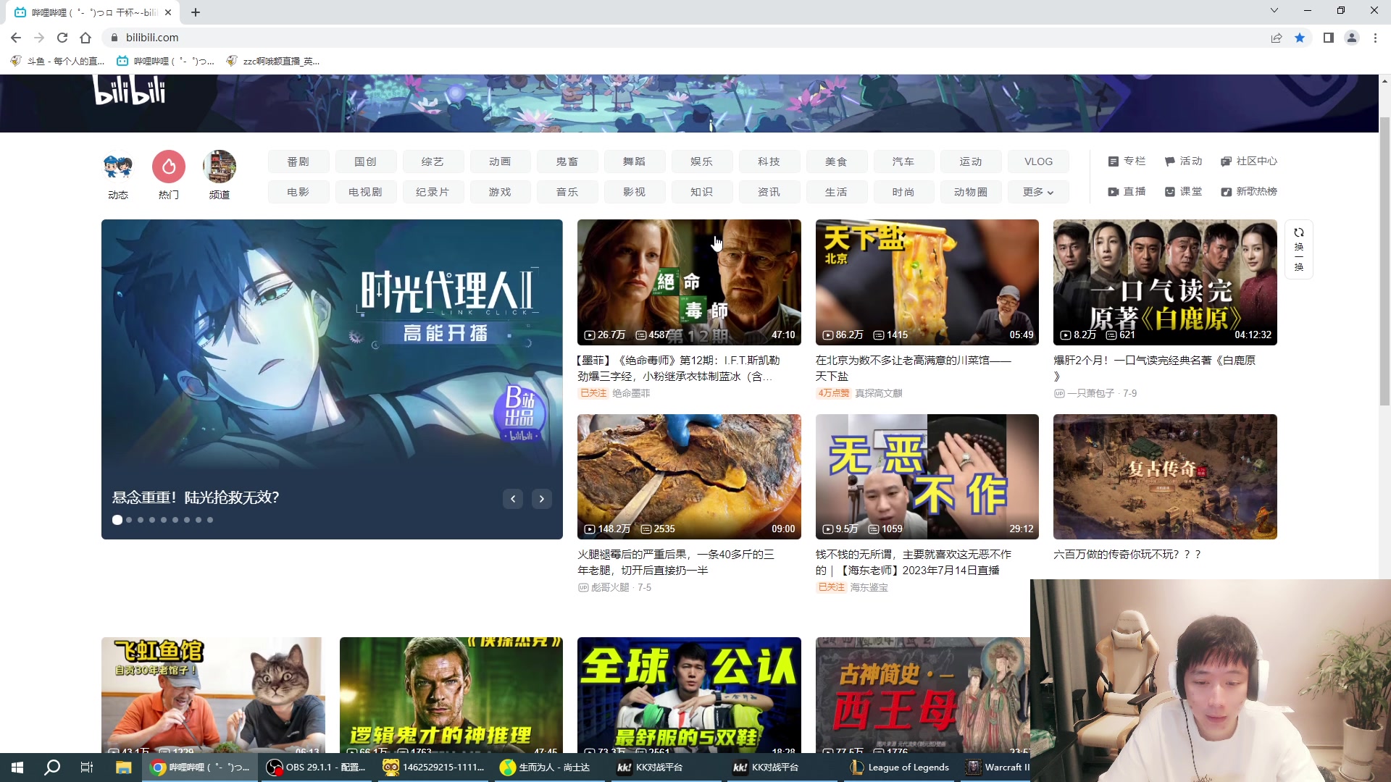Open the 社区中心 community center link
1391x782 pixels.
[1249, 161]
